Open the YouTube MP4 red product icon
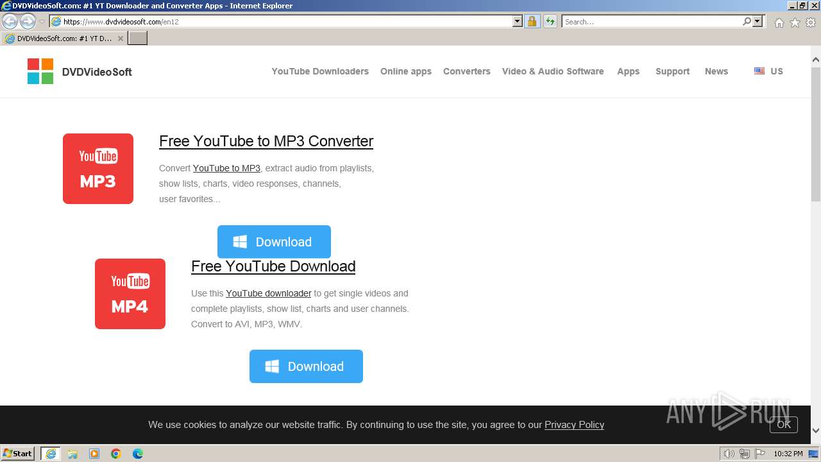The image size is (821, 462). (130, 294)
